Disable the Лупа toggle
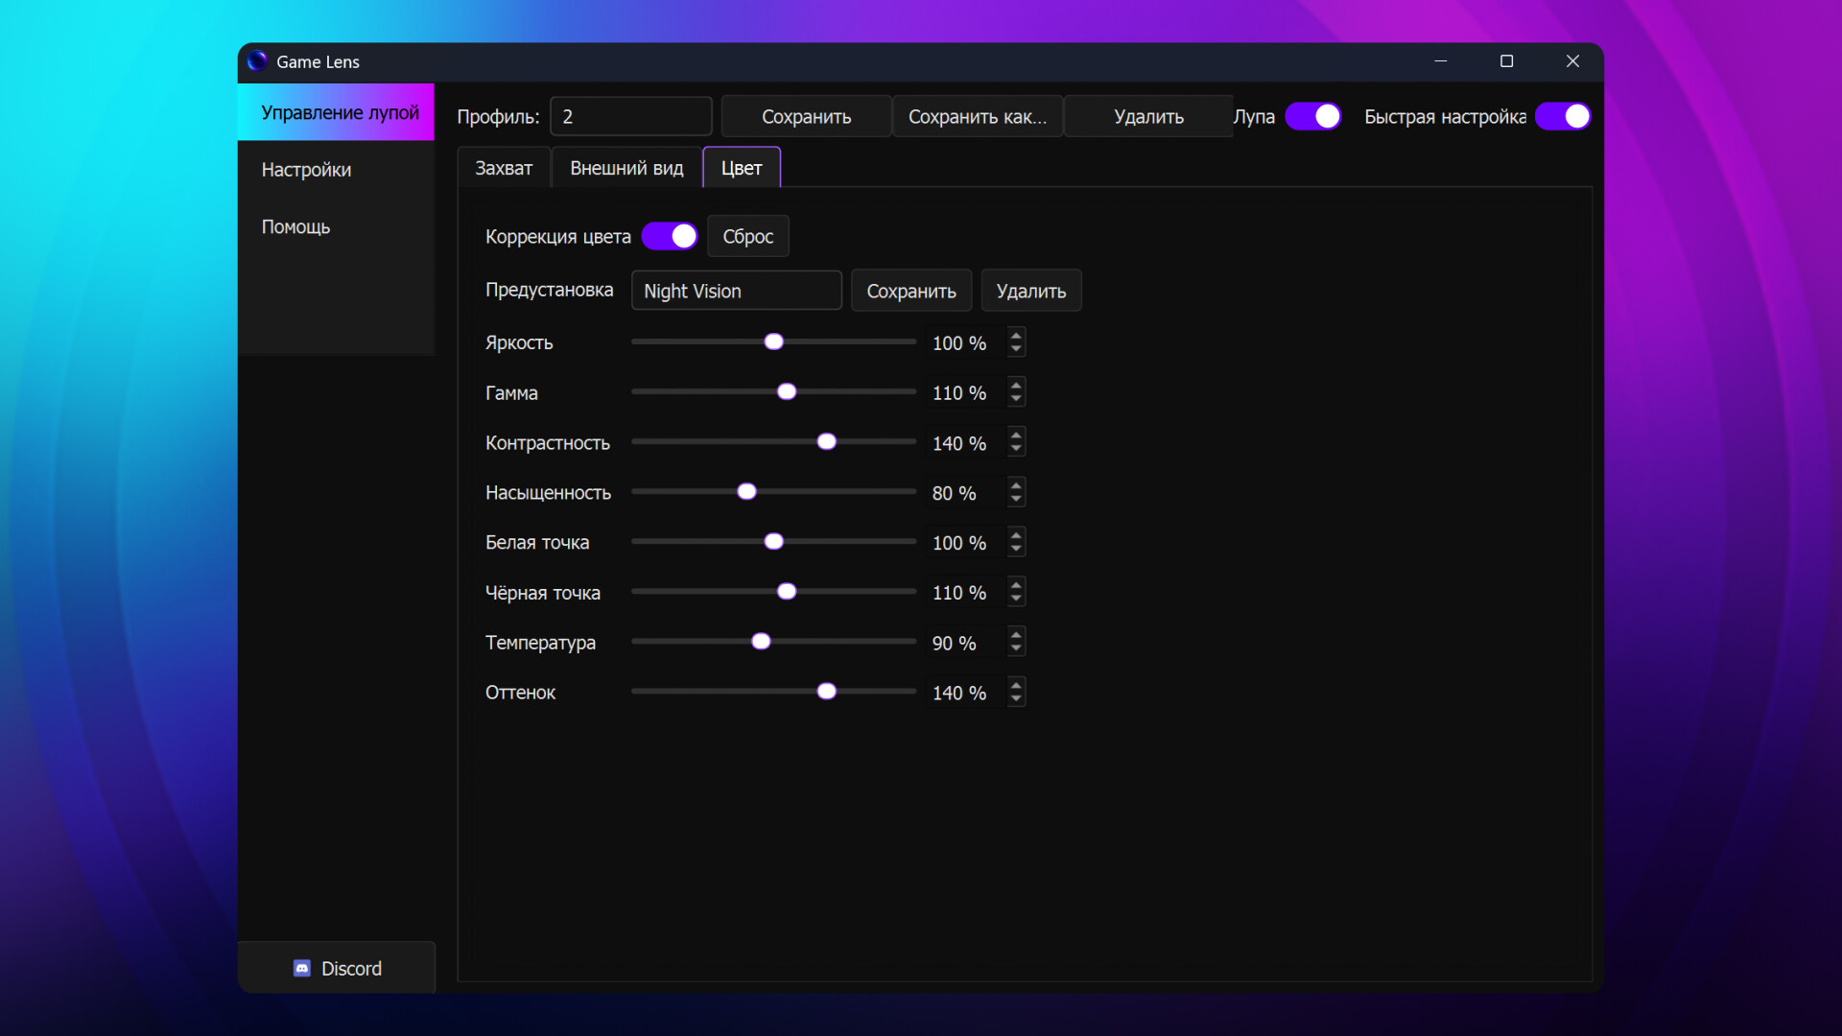Image resolution: width=1842 pixels, height=1036 pixels. click(1311, 116)
